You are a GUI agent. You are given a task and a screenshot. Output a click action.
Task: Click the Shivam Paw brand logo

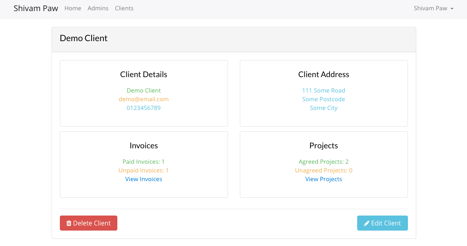(x=36, y=8)
